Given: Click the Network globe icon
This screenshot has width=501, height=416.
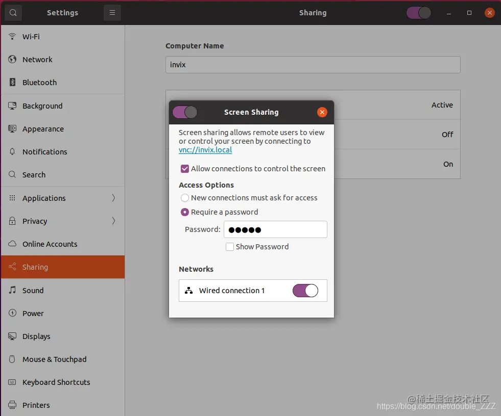Looking at the screenshot, I should (x=12, y=59).
